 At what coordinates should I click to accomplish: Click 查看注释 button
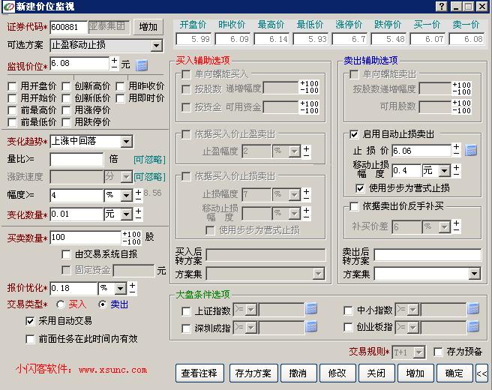pos(199,373)
